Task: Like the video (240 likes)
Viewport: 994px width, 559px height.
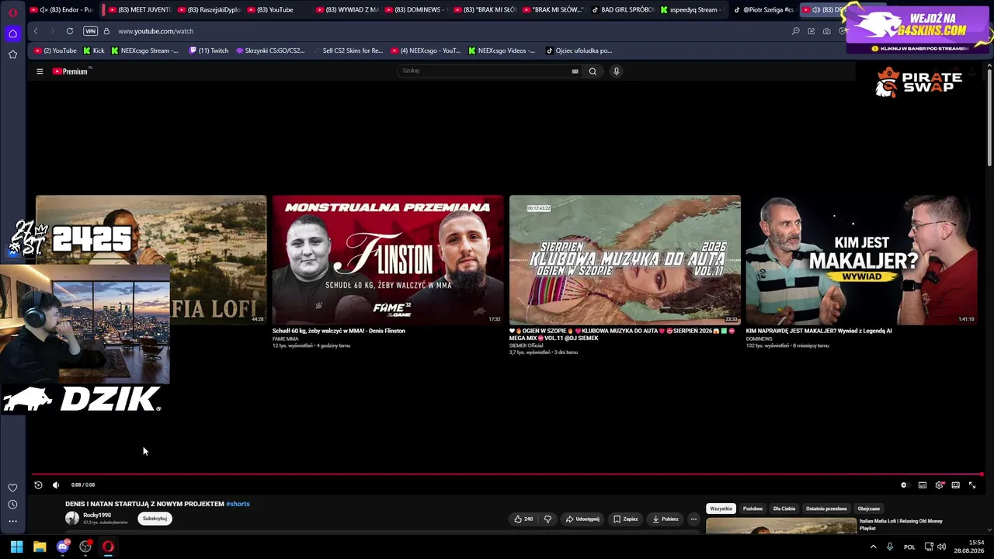Action: tap(524, 519)
